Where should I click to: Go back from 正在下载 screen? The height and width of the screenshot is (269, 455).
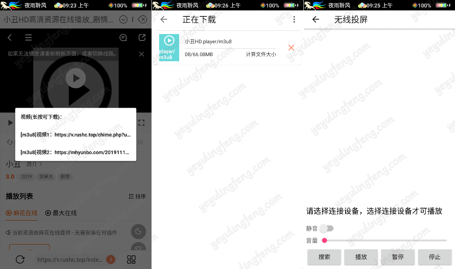(164, 20)
